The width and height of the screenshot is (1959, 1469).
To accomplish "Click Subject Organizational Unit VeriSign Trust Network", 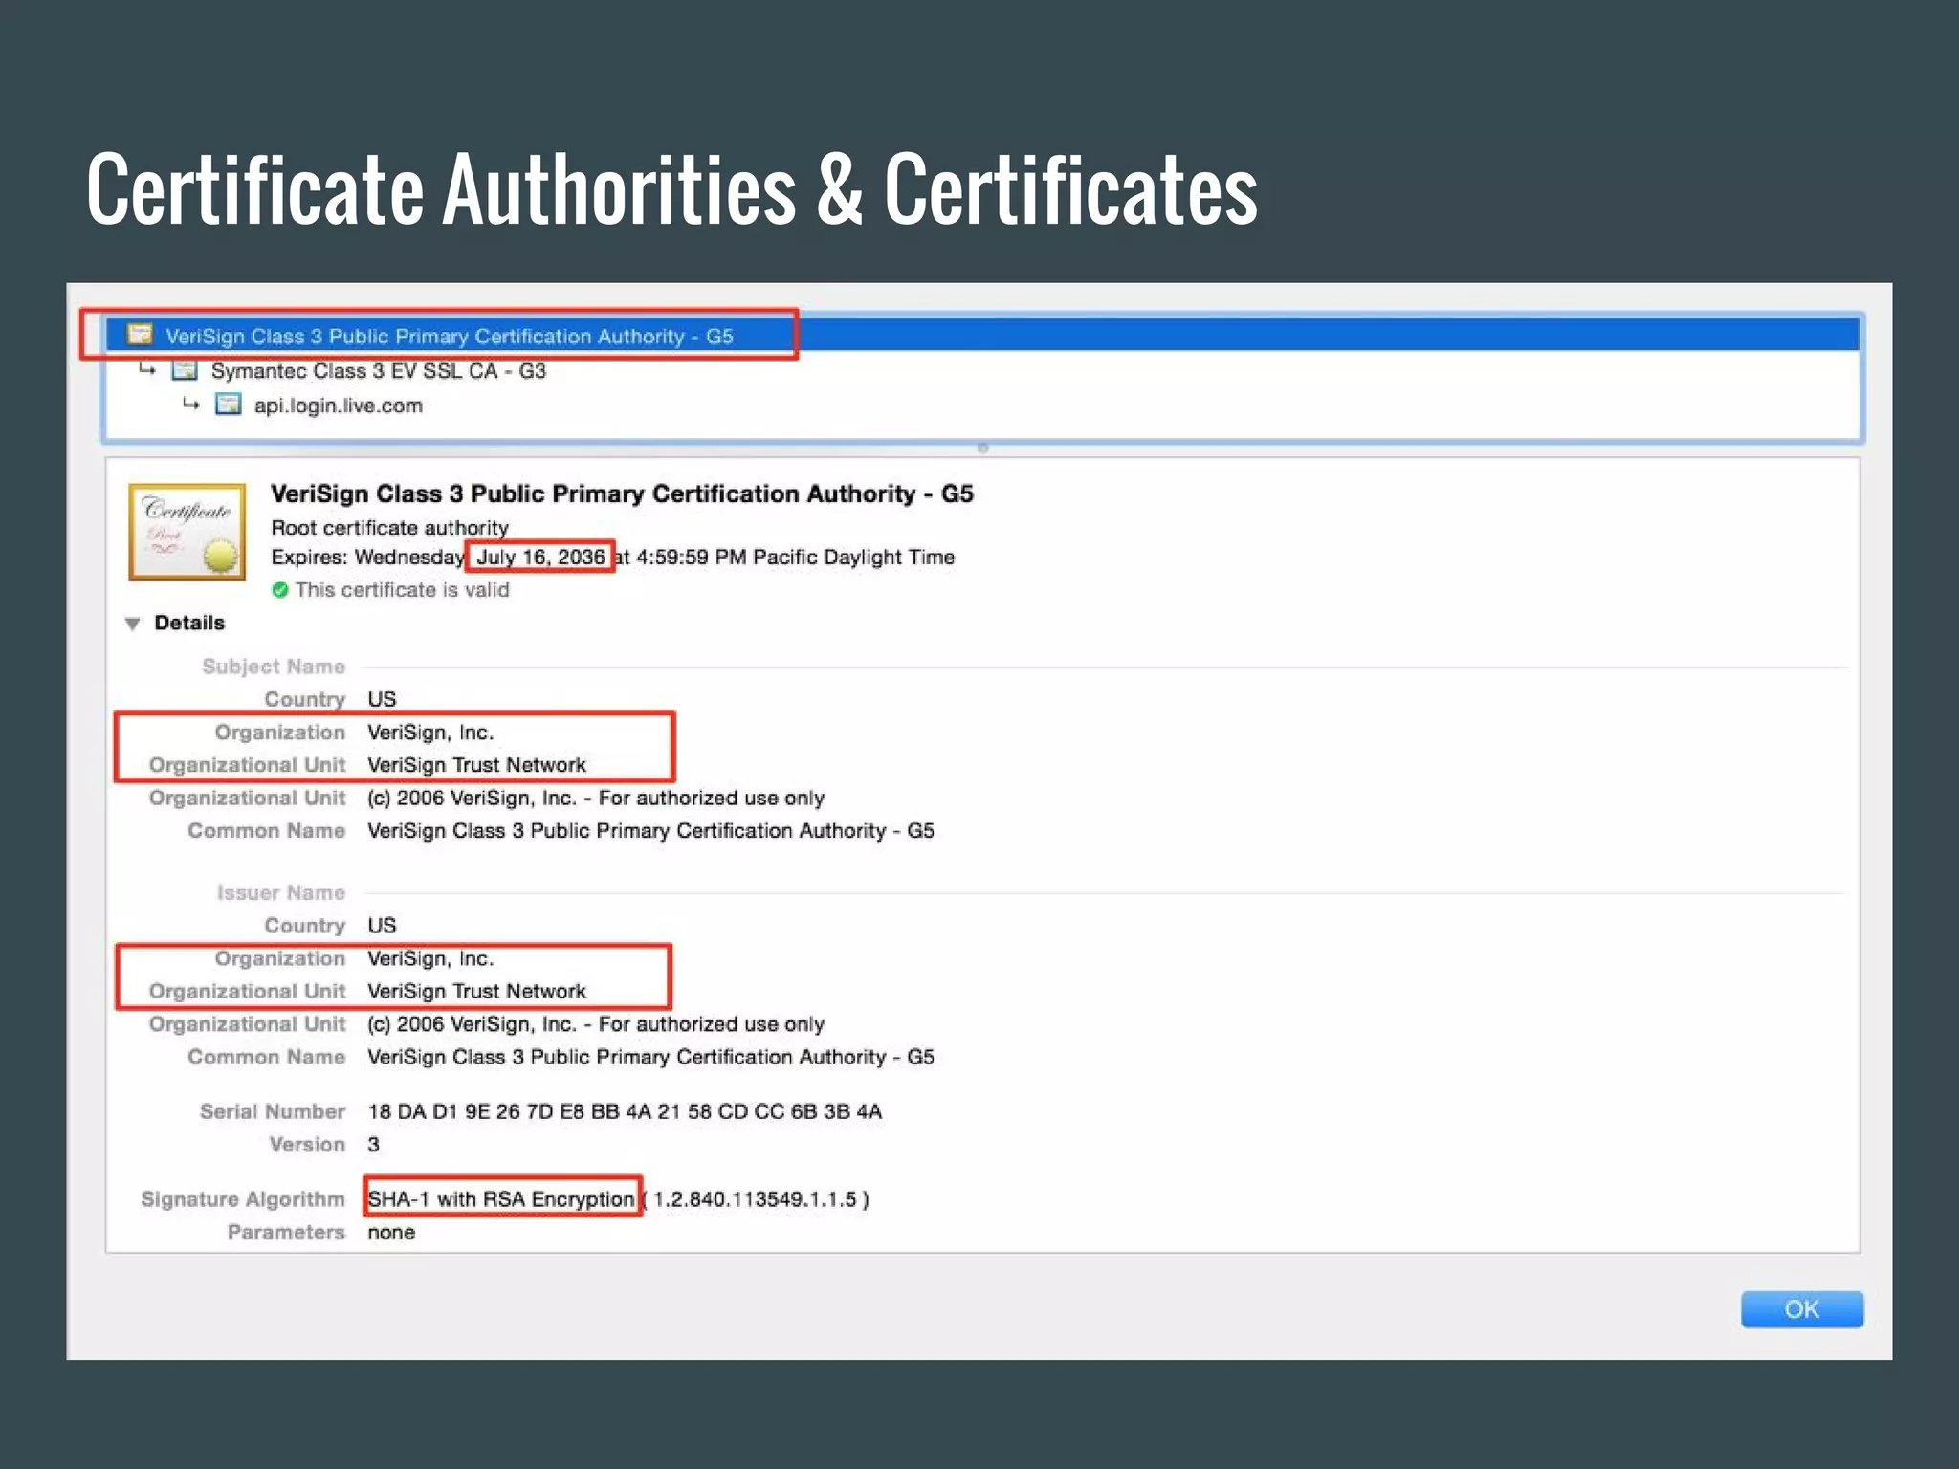I will click(x=476, y=765).
